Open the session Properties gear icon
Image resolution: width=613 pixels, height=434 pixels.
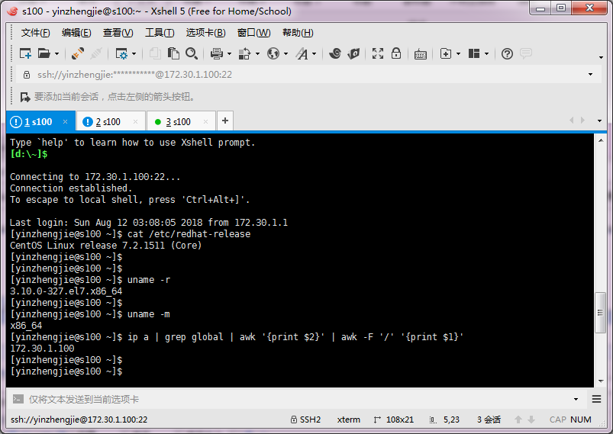tap(121, 53)
